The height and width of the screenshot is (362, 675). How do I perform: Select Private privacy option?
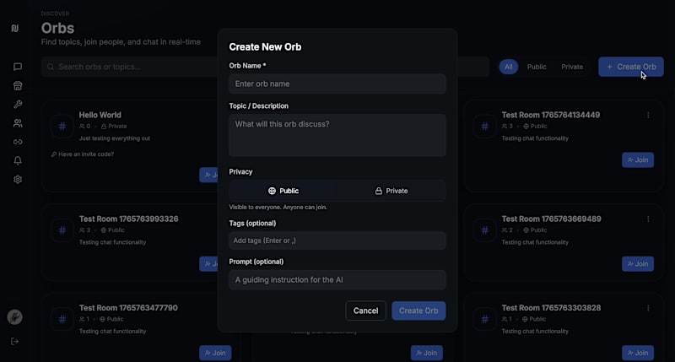coord(391,191)
